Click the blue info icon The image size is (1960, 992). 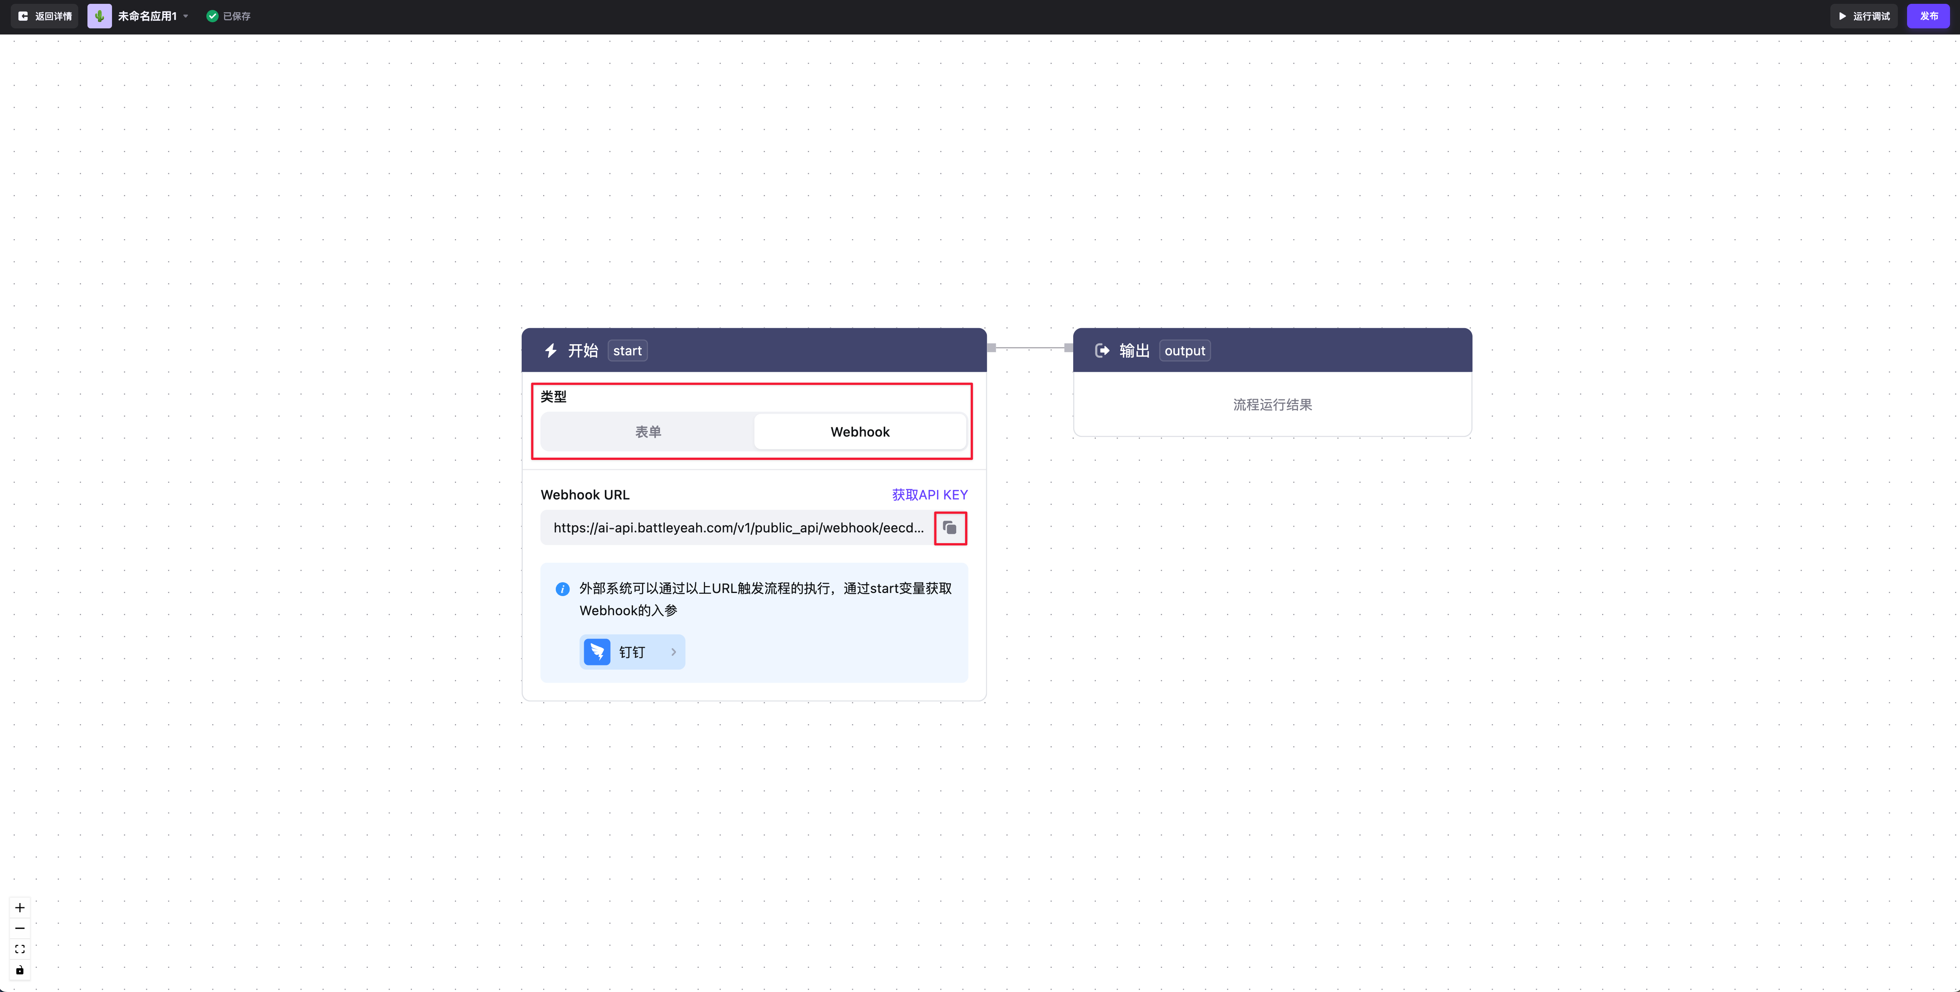click(562, 589)
